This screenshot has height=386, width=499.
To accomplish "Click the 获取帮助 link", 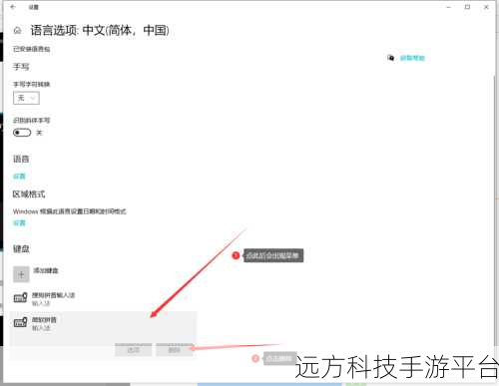I will click(412, 58).
